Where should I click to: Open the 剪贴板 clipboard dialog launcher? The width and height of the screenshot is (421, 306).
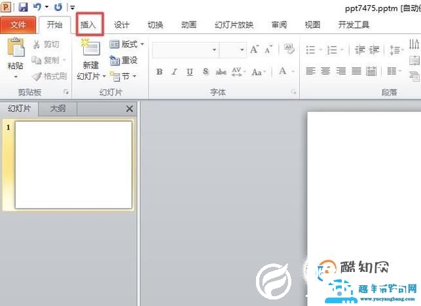coord(65,92)
